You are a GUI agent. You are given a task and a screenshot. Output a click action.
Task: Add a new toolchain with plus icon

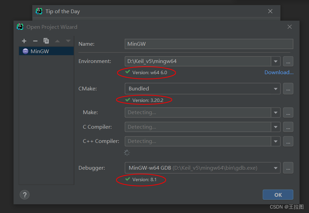(x=24, y=41)
